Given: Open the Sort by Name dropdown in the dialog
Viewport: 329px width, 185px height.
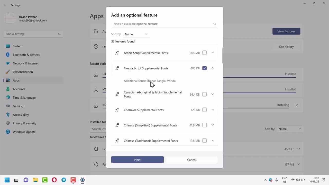Looking at the screenshot, I should pyautogui.click(x=136, y=34).
